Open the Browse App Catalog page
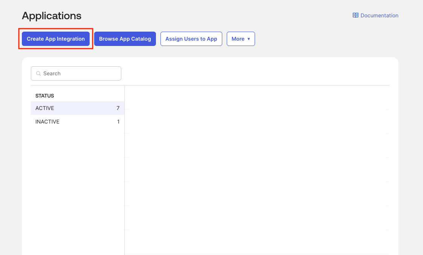 pos(125,39)
